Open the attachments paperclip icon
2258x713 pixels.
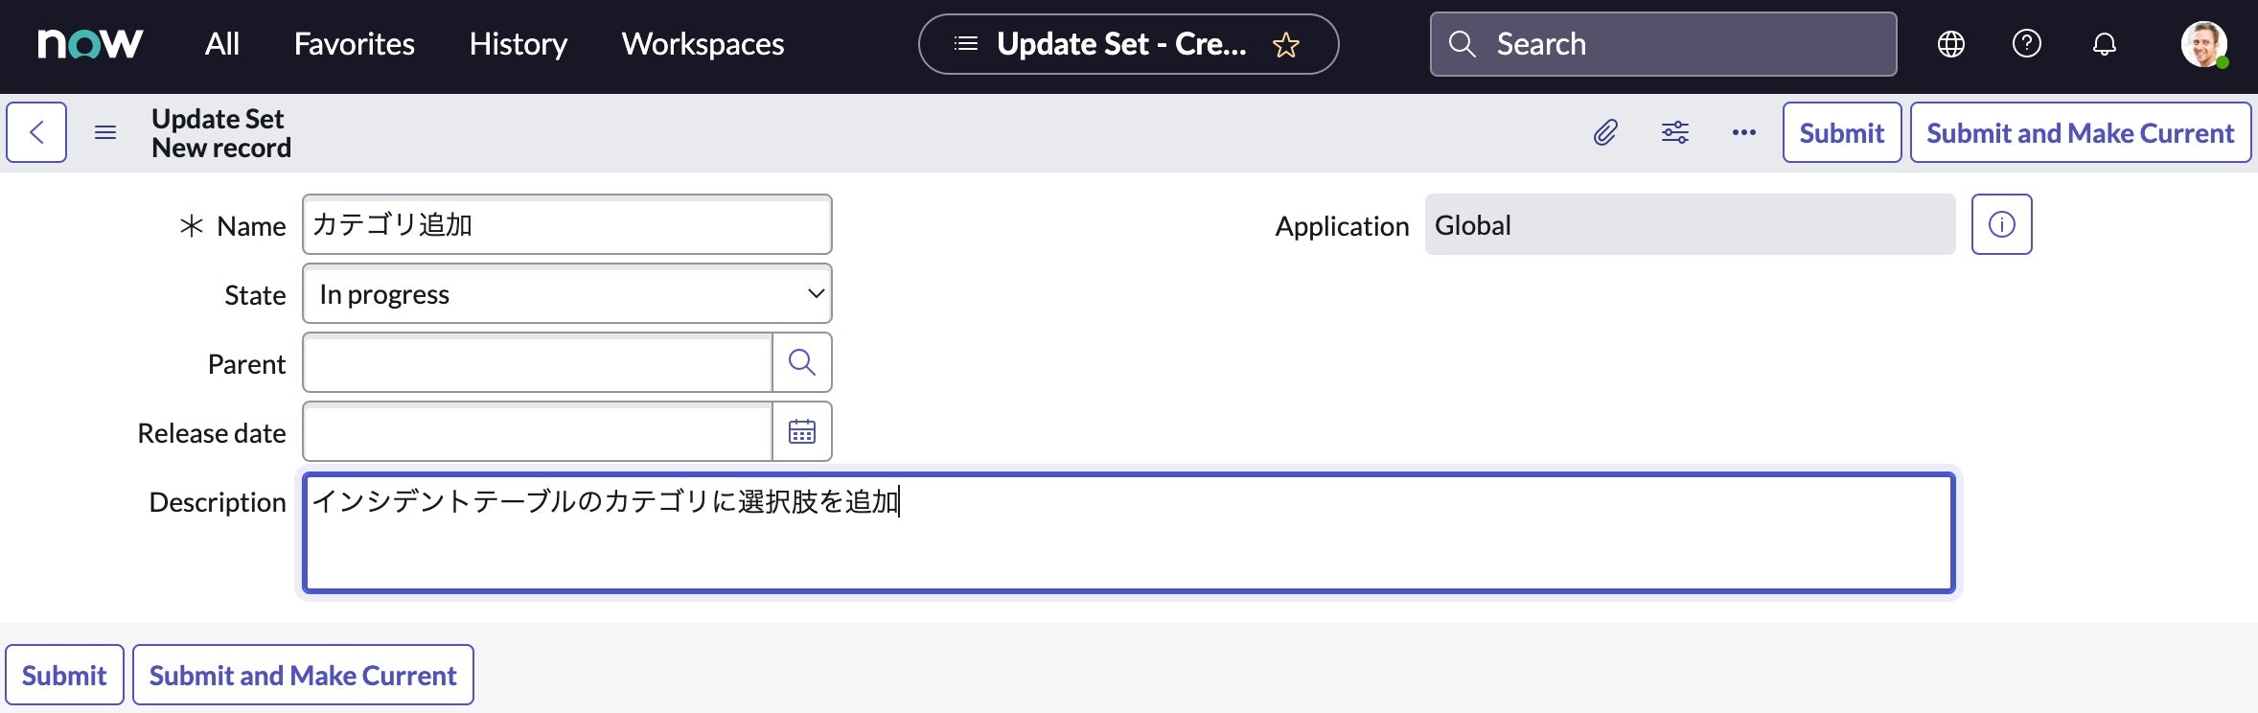click(x=1604, y=132)
